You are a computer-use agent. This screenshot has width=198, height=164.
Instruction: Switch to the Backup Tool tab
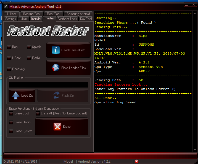[32, 14]
